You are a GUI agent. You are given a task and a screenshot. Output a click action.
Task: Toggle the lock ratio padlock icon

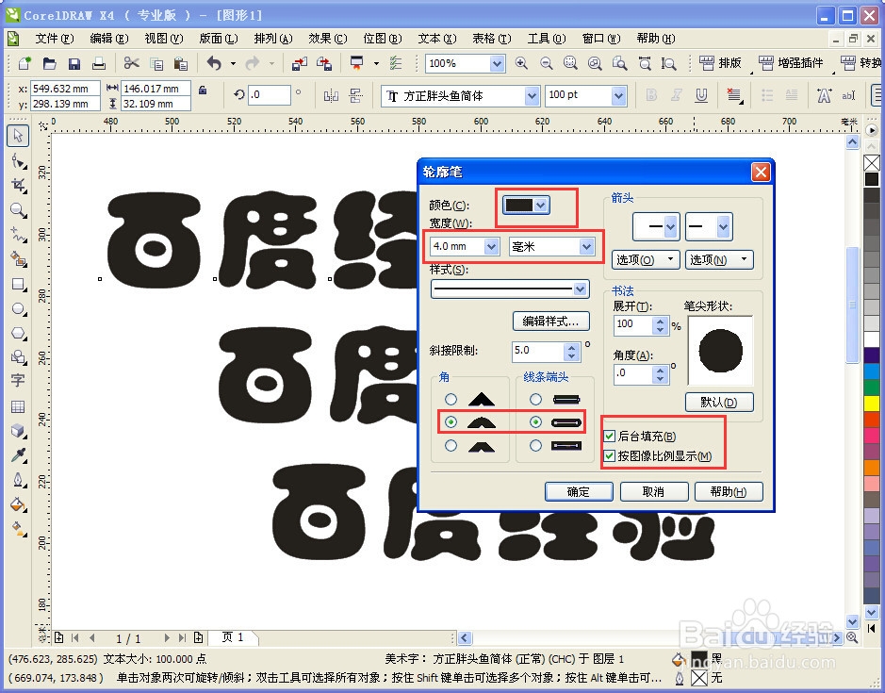pos(203,90)
